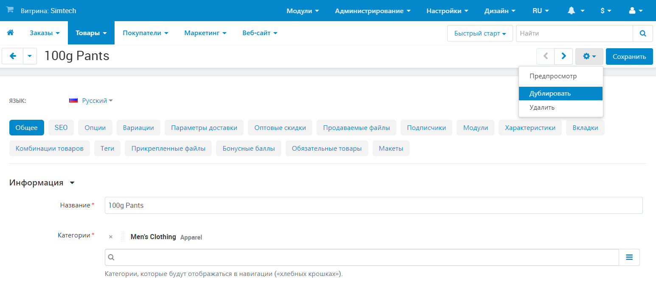Open category list picker icon
This screenshot has width=656, height=284.
pyautogui.click(x=629, y=257)
